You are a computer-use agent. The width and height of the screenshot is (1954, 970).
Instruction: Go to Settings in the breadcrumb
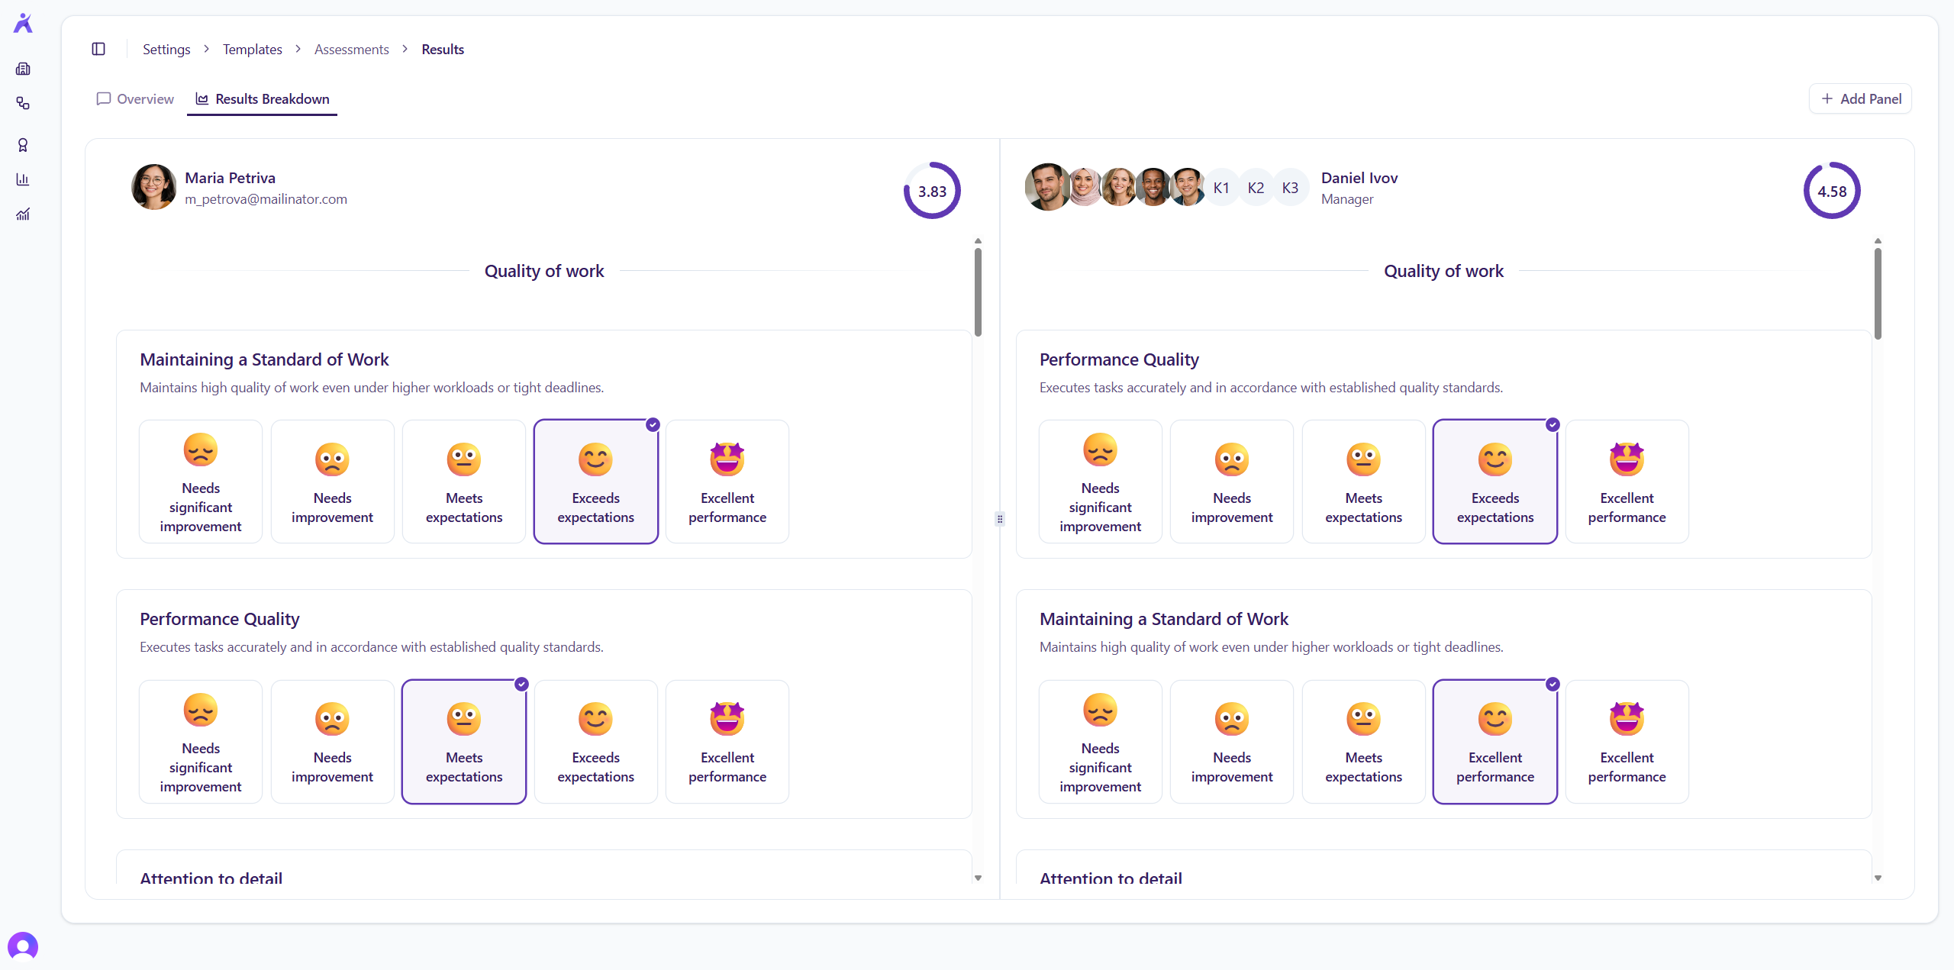click(x=166, y=49)
